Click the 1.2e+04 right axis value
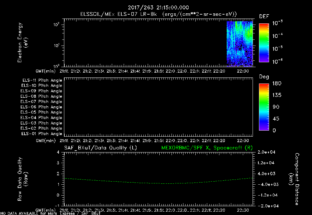The height and width of the screenshot is (215, 312). click(266, 163)
